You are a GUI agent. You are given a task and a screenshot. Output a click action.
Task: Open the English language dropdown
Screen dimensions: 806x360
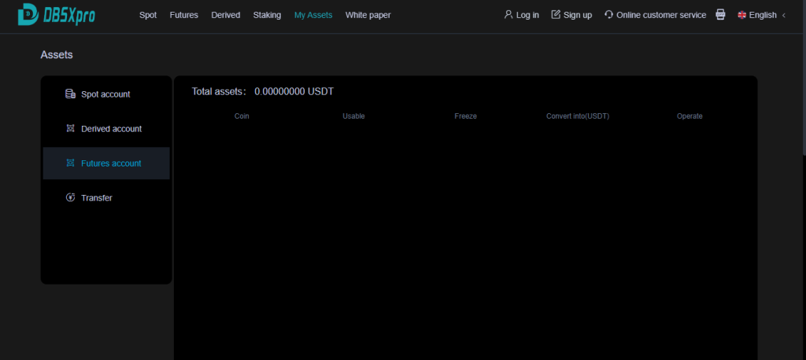762,16
